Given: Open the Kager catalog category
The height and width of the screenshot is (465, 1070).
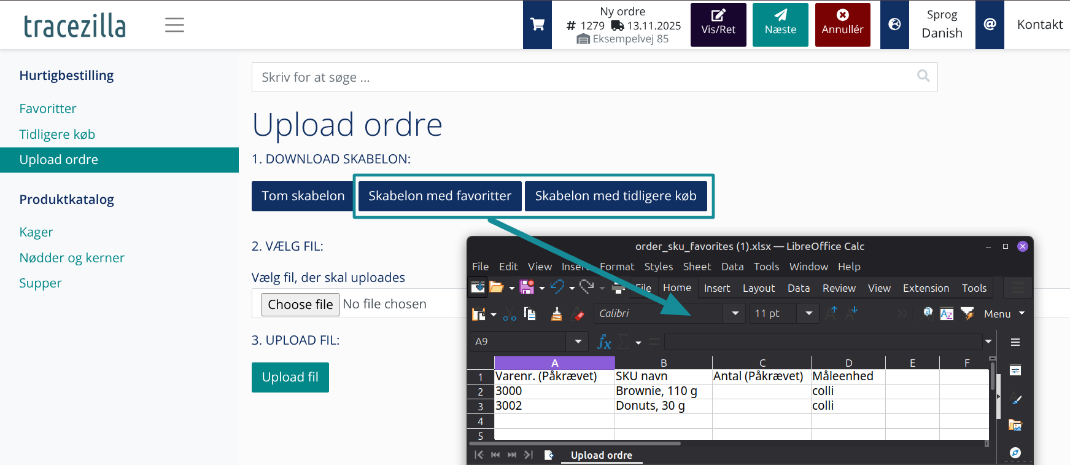Looking at the screenshot, I should (36, 232).
